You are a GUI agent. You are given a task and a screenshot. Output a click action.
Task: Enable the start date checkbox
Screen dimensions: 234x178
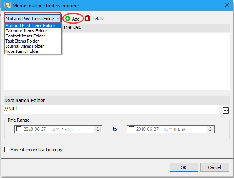pos(19,129)
